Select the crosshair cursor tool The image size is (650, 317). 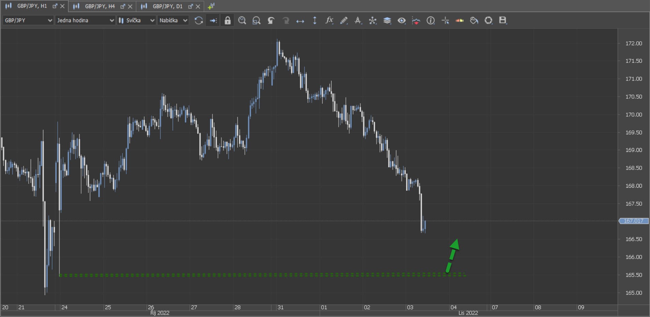pyautogui.click(x=445, y=20)
